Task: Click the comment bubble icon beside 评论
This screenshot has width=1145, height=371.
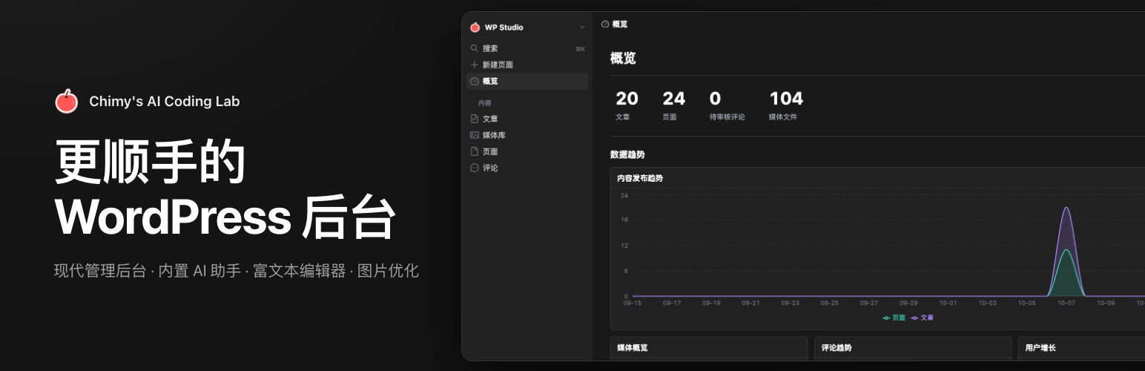Action: tap(475, 168)
